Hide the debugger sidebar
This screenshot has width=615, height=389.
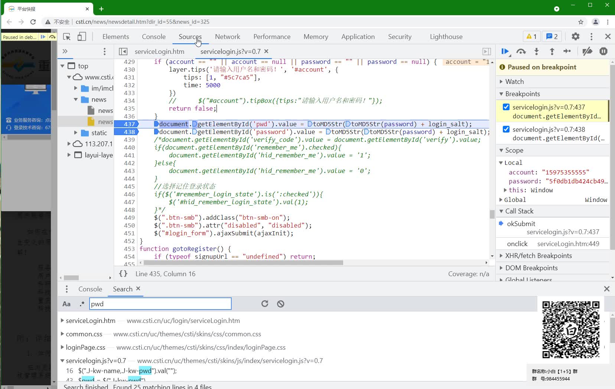(487, 52)
